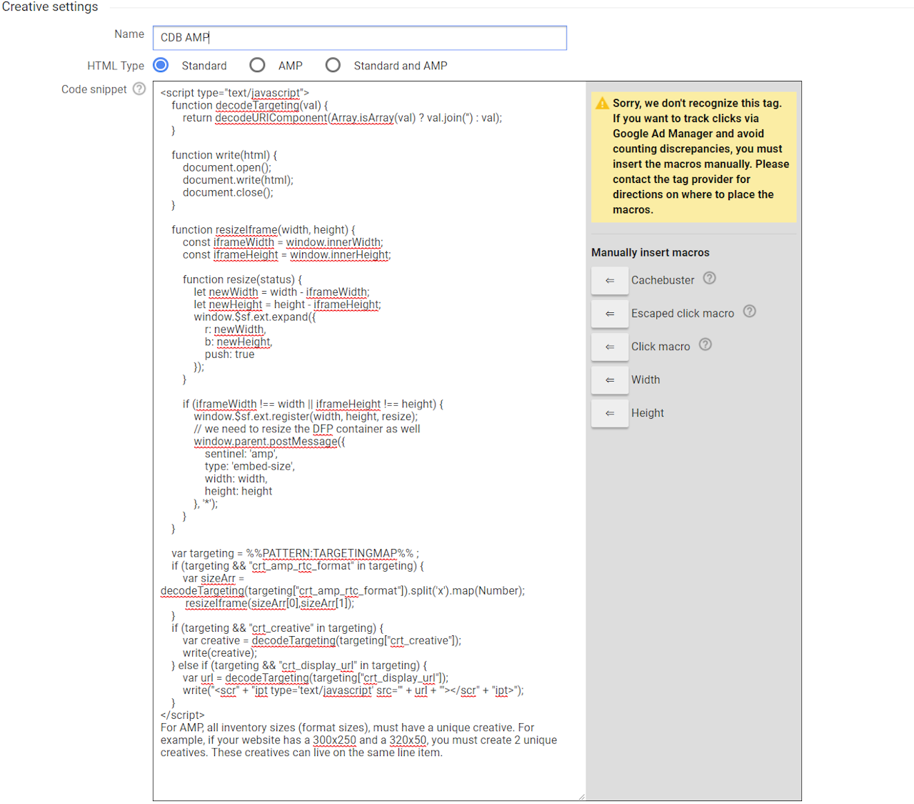Click the Escaped click macro label
The height and width of the screenshot is (804, 914).
click(x=683, y=313)
